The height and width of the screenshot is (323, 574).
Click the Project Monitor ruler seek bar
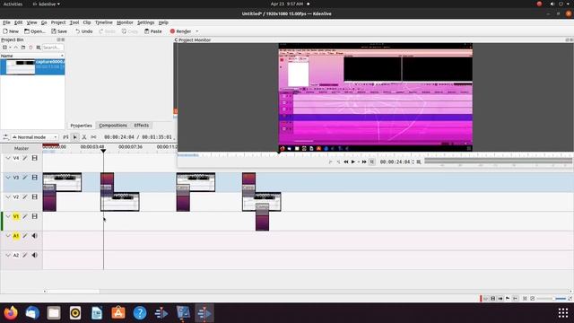(x=375, y=155)
